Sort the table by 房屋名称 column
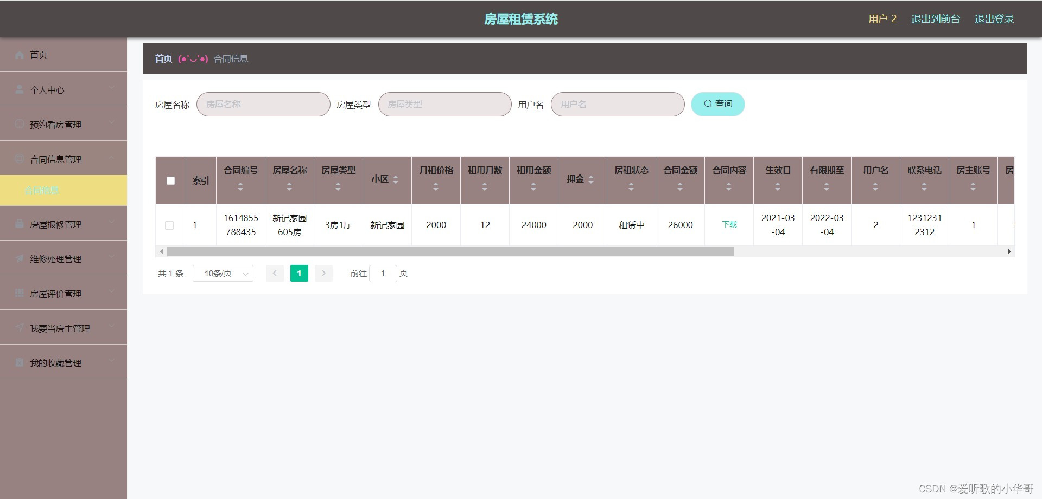Viewport: 1042px width, 499px height. point(289,187)
